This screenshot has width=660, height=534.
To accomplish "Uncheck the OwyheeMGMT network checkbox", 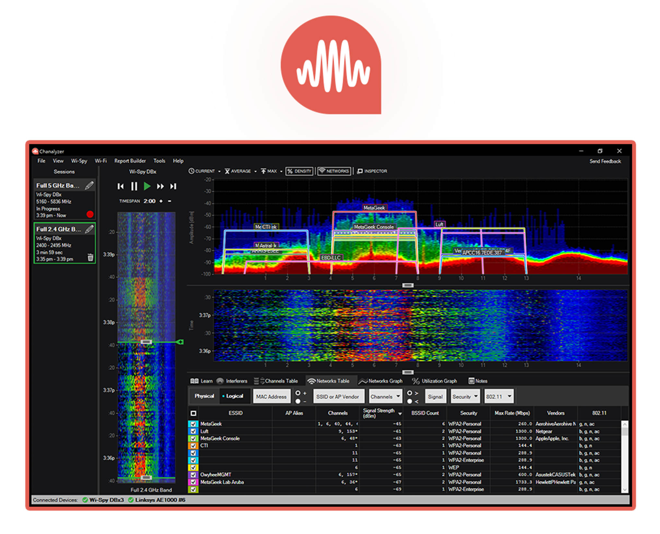I will point(193,475).
